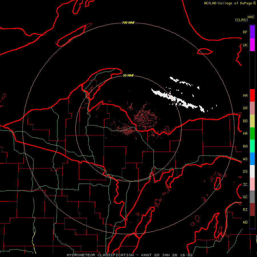Click the WS legend label
This screenshot has height=257, width=257.
(245, 159)
